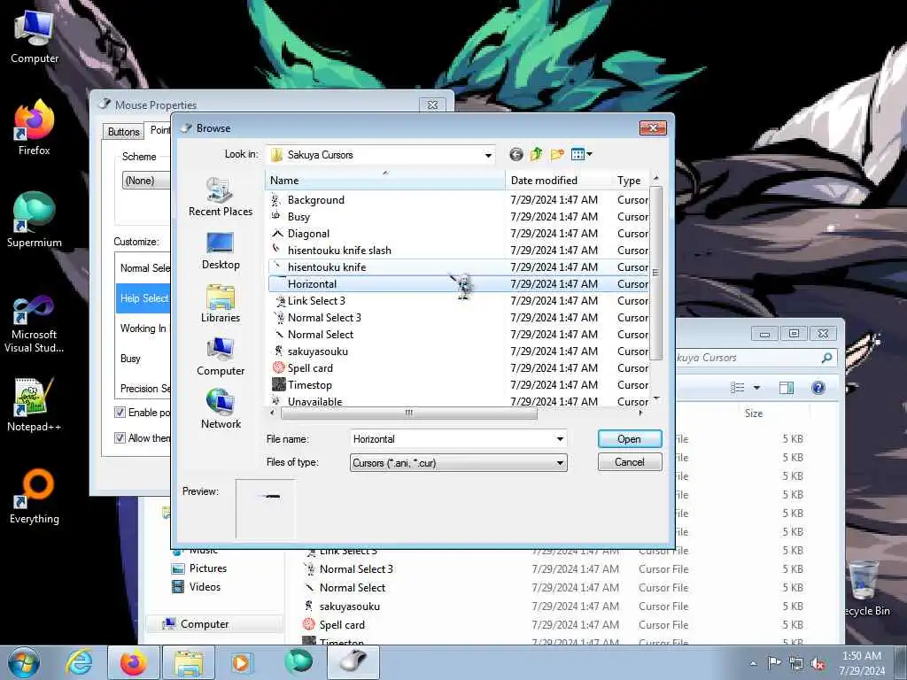Open Microsoft Visual Studio desktop shortcut
The width and height of the screenshot is (907, 680).
(x=35, y=324)
